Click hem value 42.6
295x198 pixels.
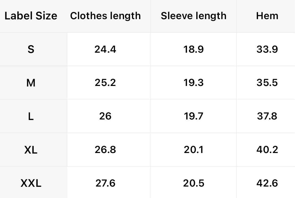(267, 183)
